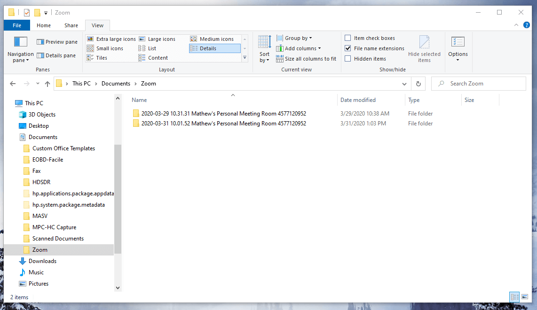Toggle the Preview pane

57,42
